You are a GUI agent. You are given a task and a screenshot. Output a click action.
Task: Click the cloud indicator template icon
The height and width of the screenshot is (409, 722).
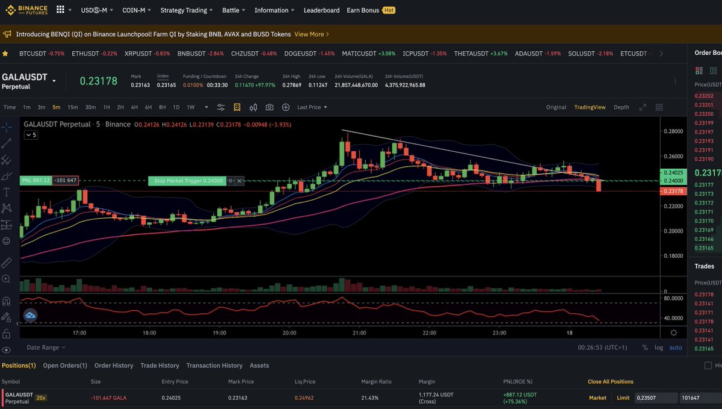point(30,315)
